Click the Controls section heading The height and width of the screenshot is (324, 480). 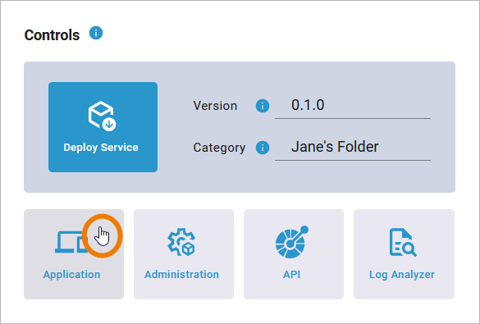pos(52,35)
